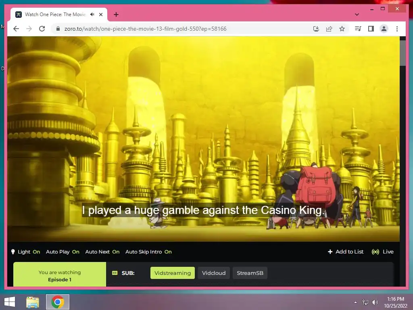Image resolution: width=413 pixels, height=310 pixels.
Task: Open the browser side panel
Action: (371, 29)
